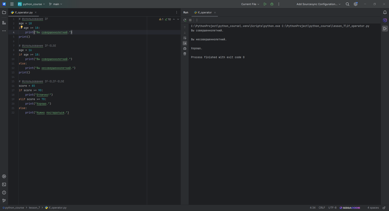389x211 pixels.
Task: Click the JetBrains app logo icon
Action: pos(4,4)
